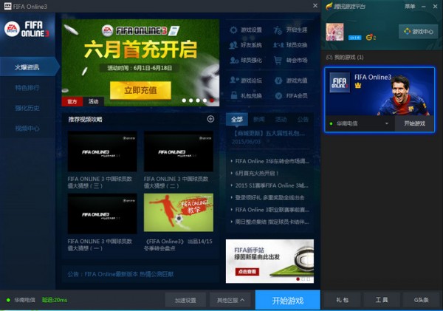The image size is (443, 311).
Task: Select the red 官方 banner tab
Action: 72,101
